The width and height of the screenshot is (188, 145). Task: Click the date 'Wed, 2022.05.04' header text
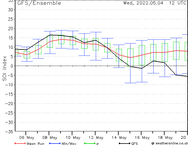pos(143,3)
